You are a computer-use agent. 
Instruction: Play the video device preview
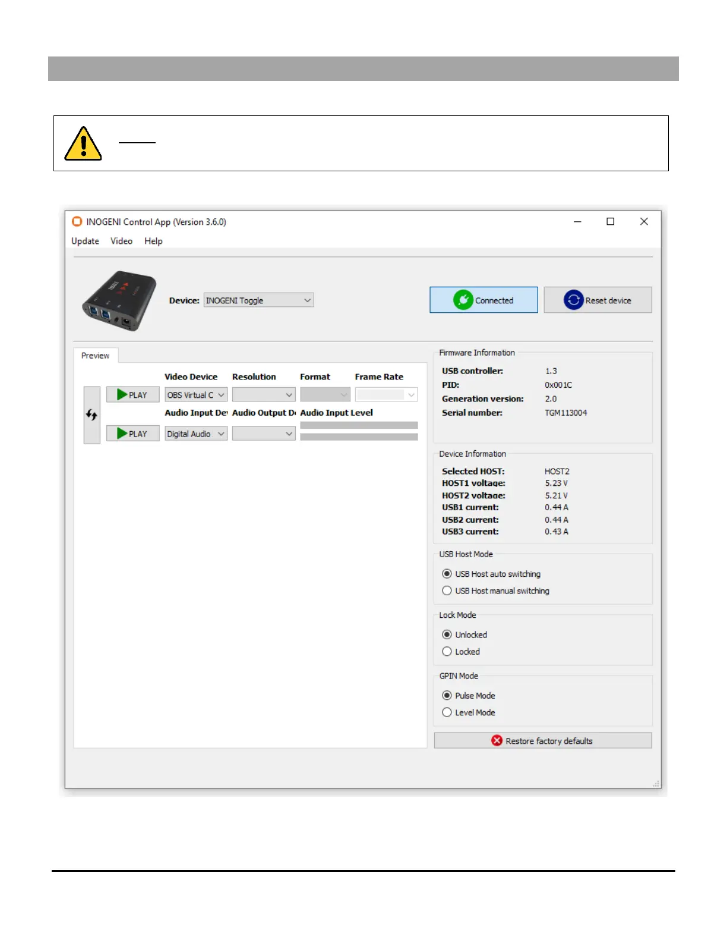[132, 394]
